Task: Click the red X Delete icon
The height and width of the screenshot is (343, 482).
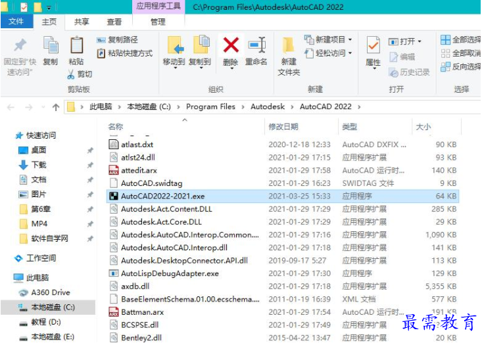Action: (231, 45)
